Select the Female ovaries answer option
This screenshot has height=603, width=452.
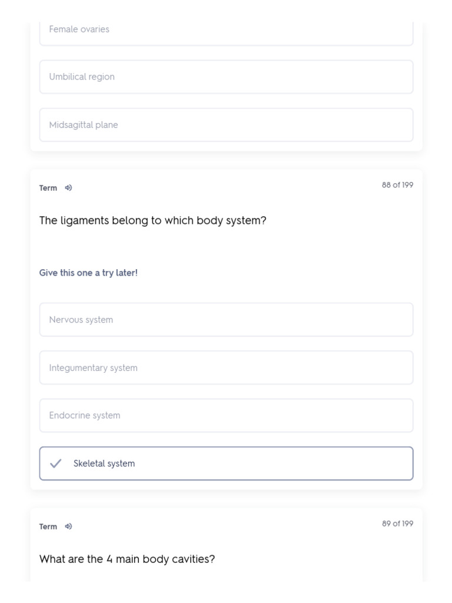[226, 31]
